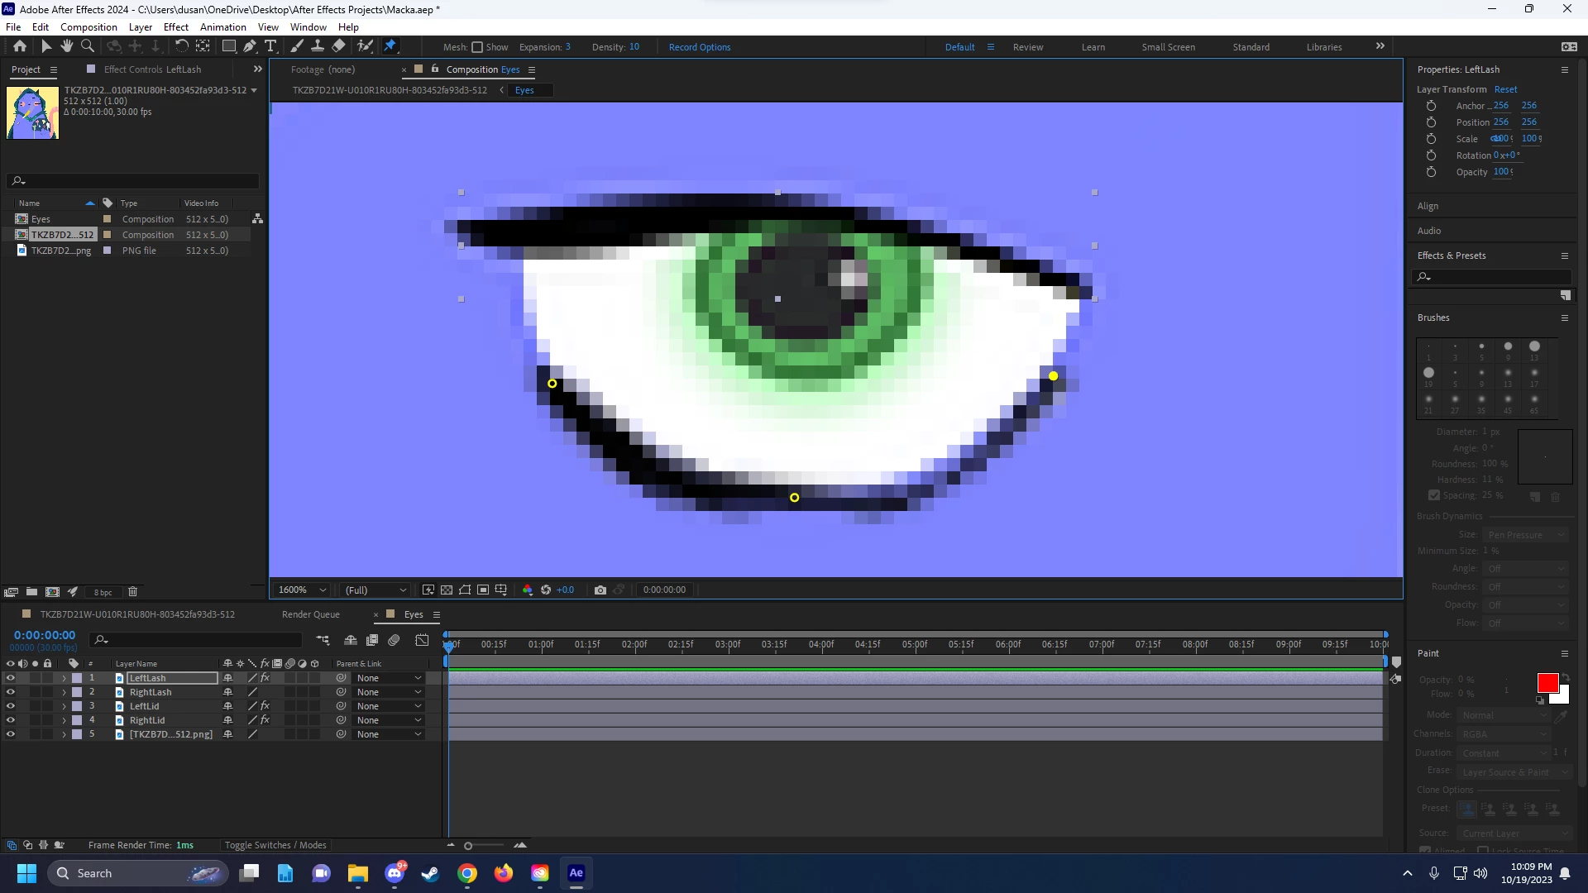Screen dimensions: 1588x893
Task: Hide the LeftLash layer
Action: click(x=10, y=678)
